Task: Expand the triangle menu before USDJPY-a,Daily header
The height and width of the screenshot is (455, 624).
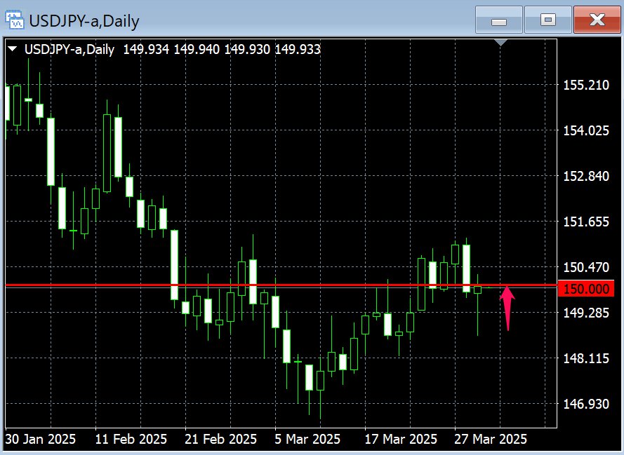Action: (13, 49)
